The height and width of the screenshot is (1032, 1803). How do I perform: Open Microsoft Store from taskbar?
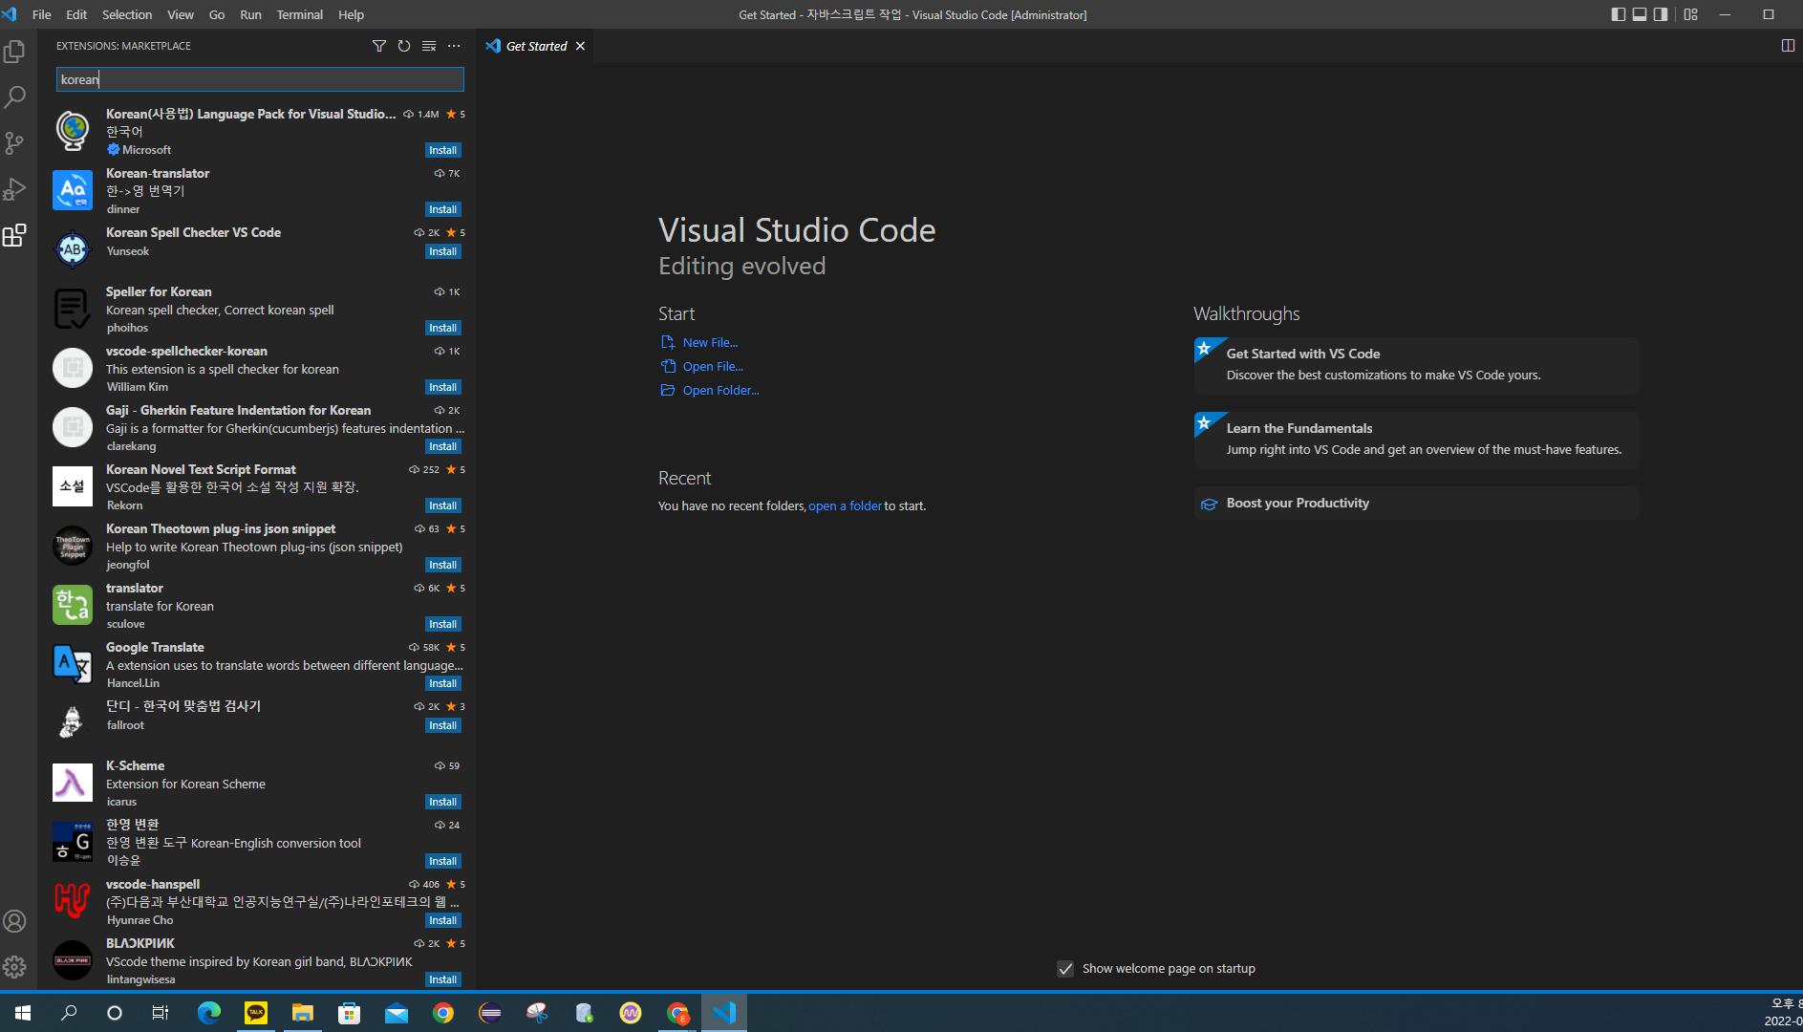(x=350, y=1013)
